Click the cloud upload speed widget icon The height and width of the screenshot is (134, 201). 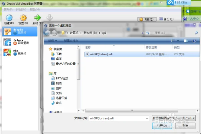point(170,2)
